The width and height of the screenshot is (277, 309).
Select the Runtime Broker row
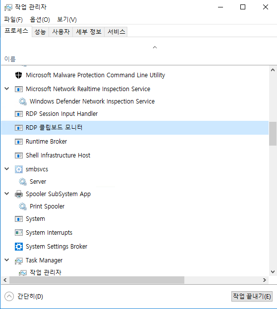click(135, 142)
